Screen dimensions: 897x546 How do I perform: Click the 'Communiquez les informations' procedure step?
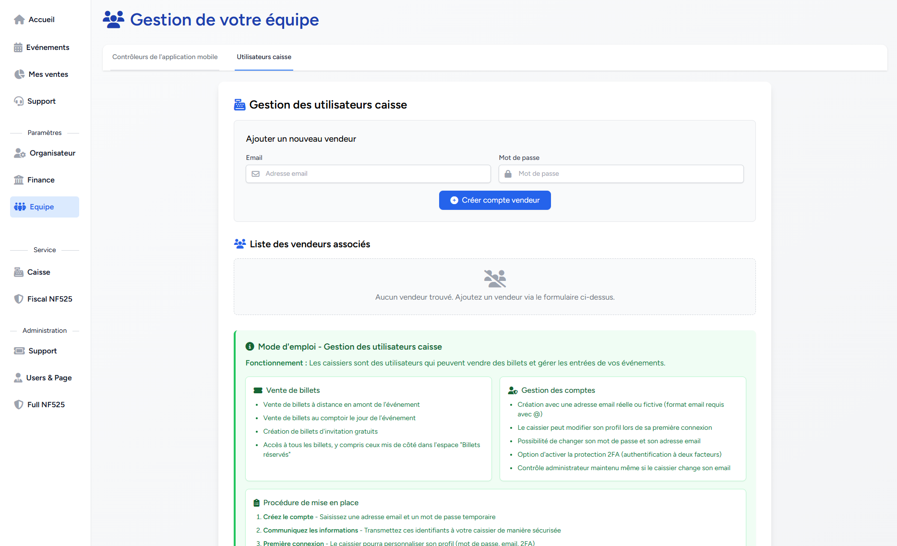coord(412,531)
